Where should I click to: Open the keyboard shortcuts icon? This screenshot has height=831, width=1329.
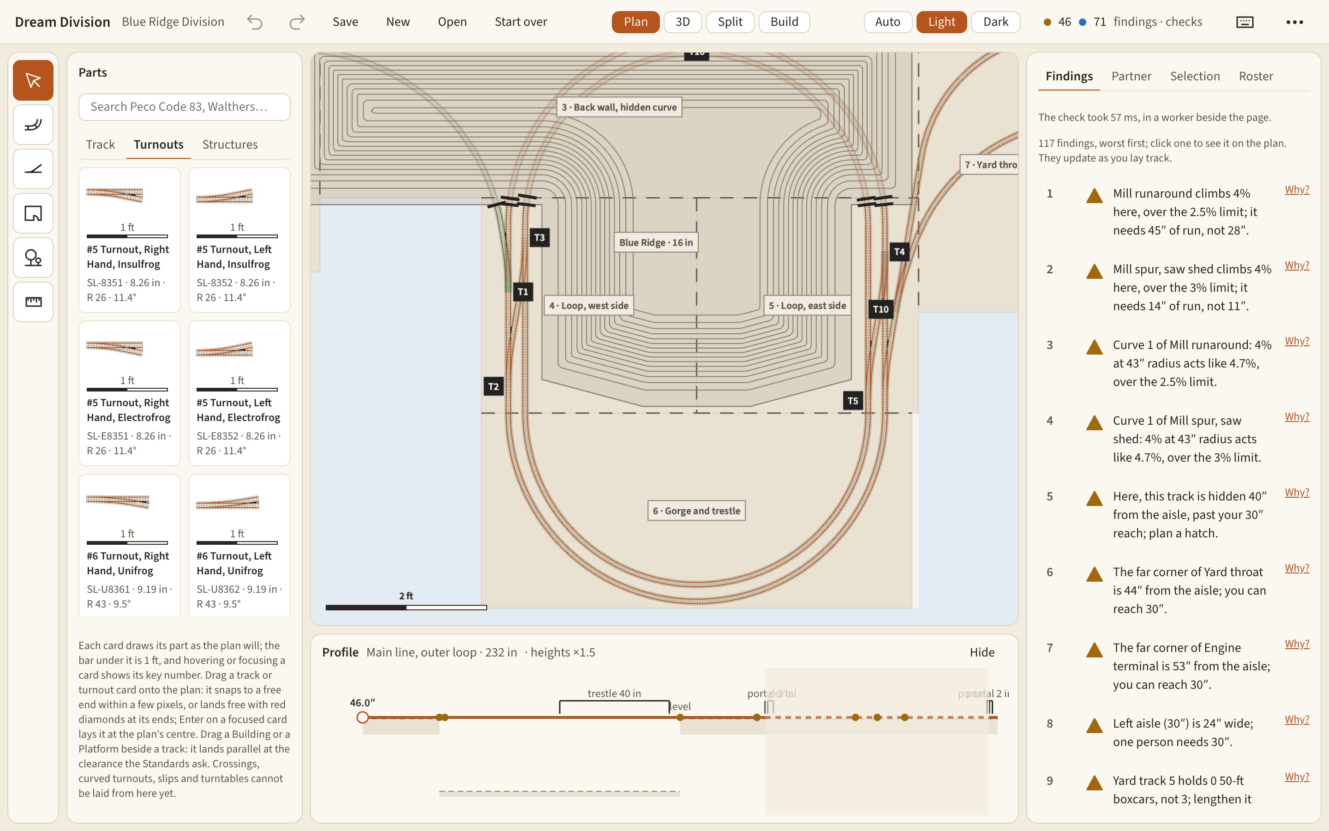pyautogui.click(x=1245, y=22)
